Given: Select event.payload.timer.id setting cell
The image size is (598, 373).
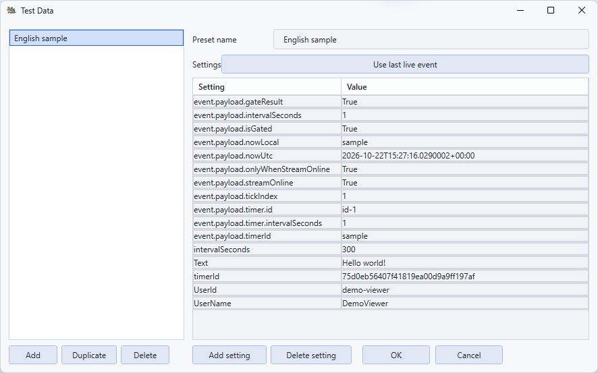Looking at the screenshot, I should pos(267,210).
